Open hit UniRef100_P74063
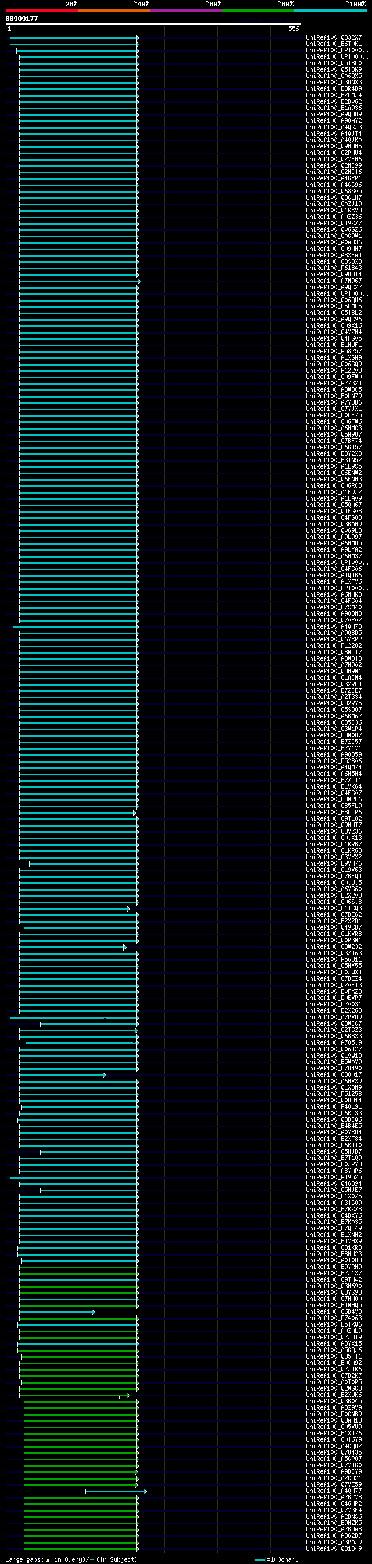The height and width of the screenshot is (1564, 372). point(334,1318)
